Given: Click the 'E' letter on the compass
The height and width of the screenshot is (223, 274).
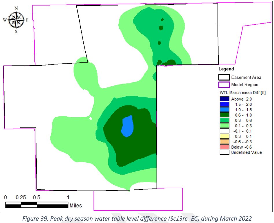Looking at the screenshot, I should click(27, 20).
